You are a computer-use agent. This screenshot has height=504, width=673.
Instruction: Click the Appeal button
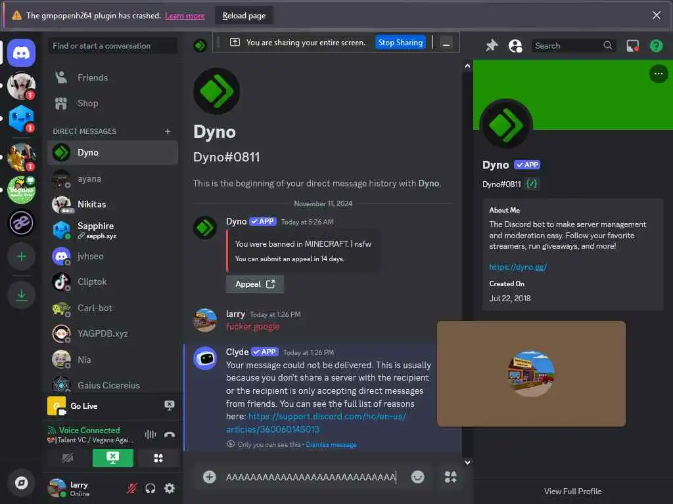point(255,284)
